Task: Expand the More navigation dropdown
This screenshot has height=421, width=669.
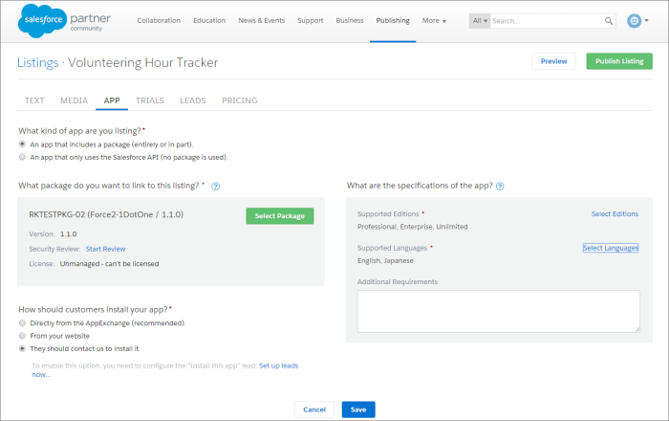Action: [434, 20]
